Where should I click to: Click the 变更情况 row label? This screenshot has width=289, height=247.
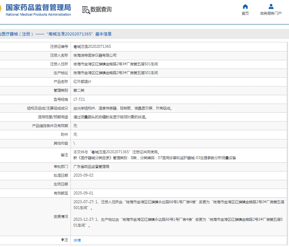[x=61, y=217]
